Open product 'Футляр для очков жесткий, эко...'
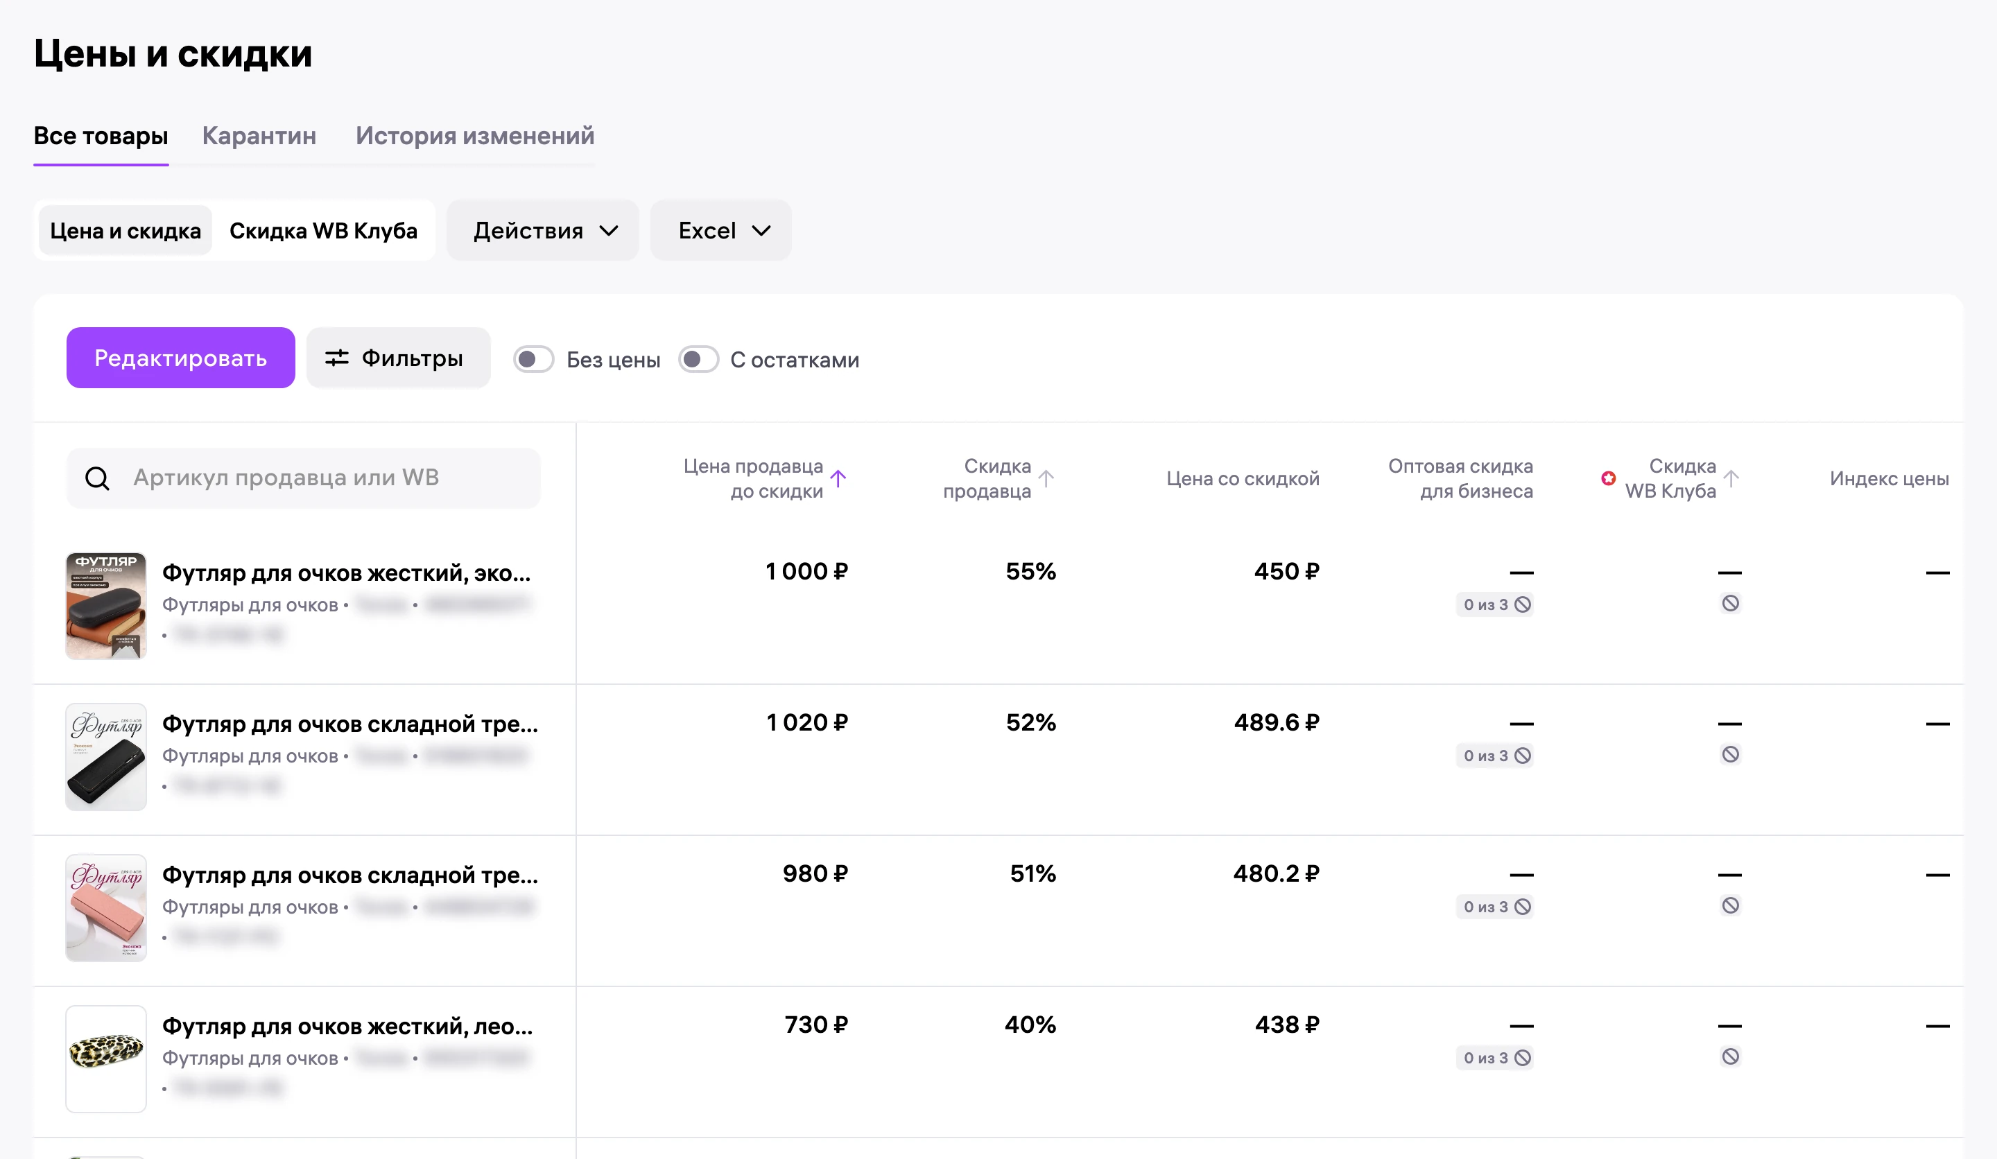The width and height of the screenshot is (1997, 1159). click(x=346, y=573)
